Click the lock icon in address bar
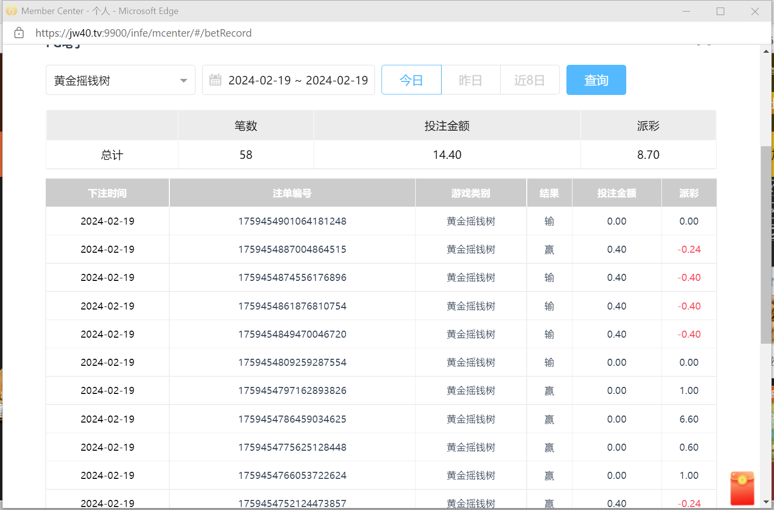This screenshot has width=774, height=510. pos(19,33)
